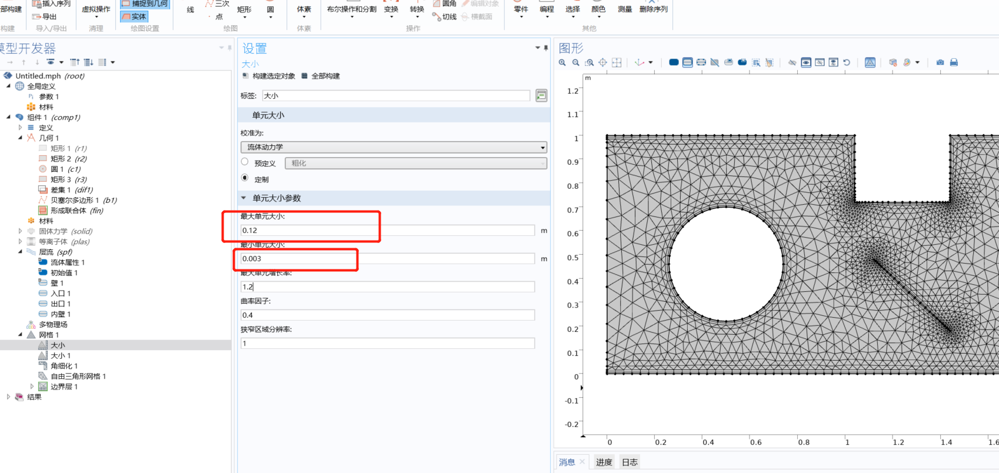Viewport: 999px width, 473px height.
Task: Toggle 捕捉到几何 snap setting
Action: pyautogui.click(x=145, y=4)
